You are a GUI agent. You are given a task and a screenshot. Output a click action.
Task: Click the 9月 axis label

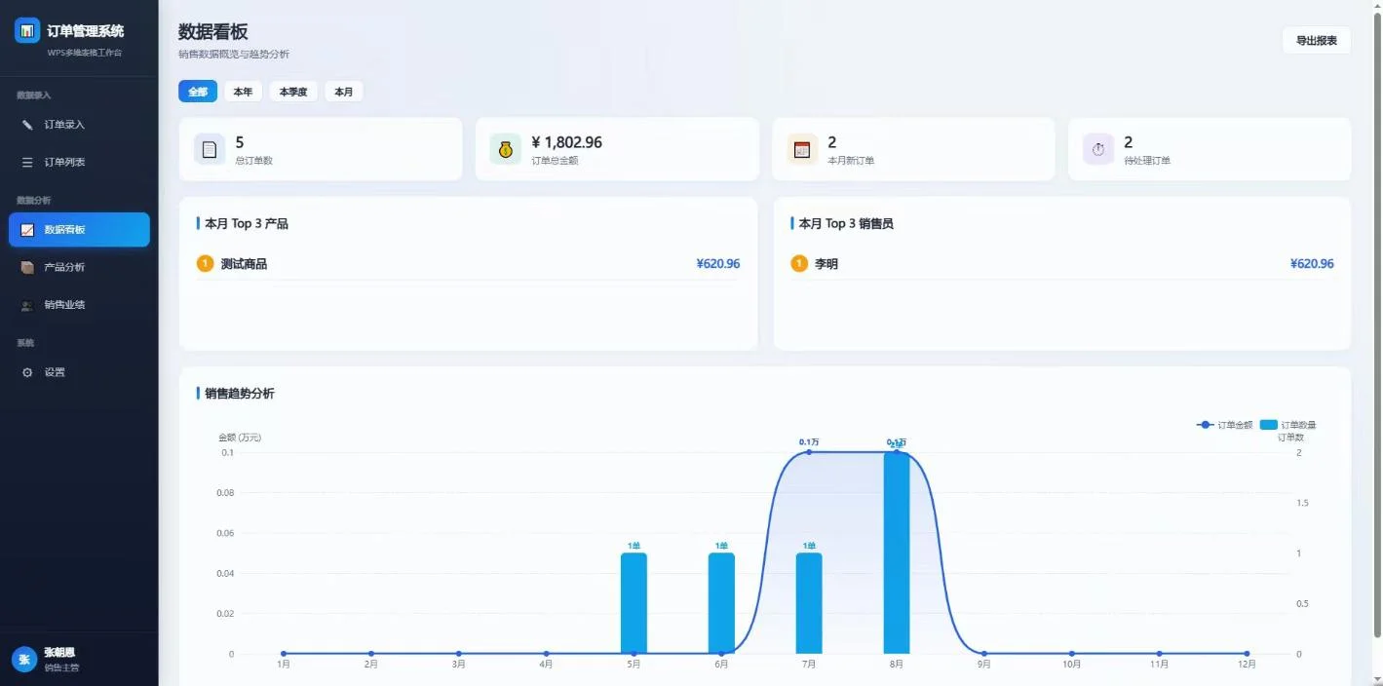click(x=984, y=665)
